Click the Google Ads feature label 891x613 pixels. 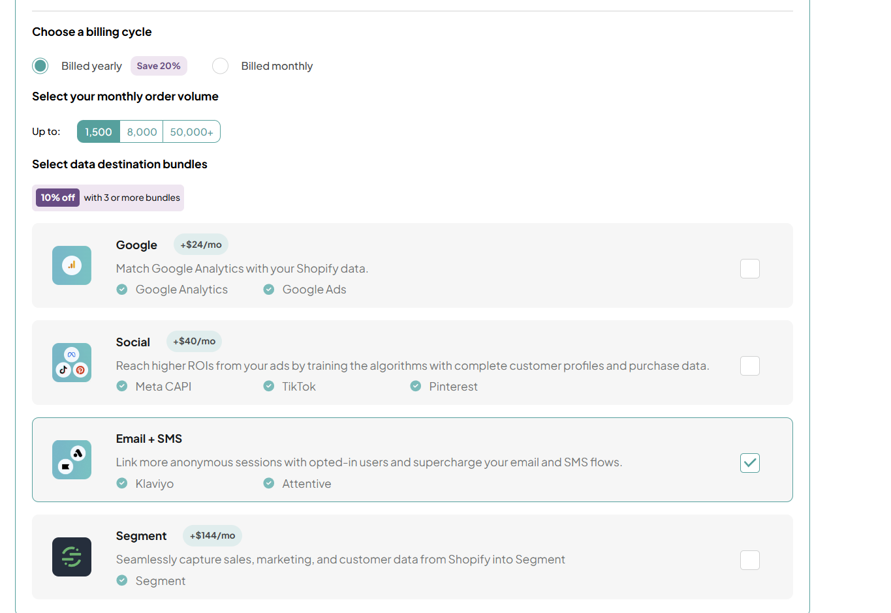click(x=314, y=290)
